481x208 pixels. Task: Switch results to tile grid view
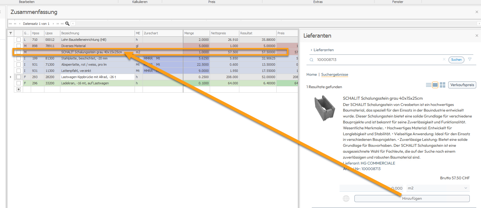tap(443, 85)
